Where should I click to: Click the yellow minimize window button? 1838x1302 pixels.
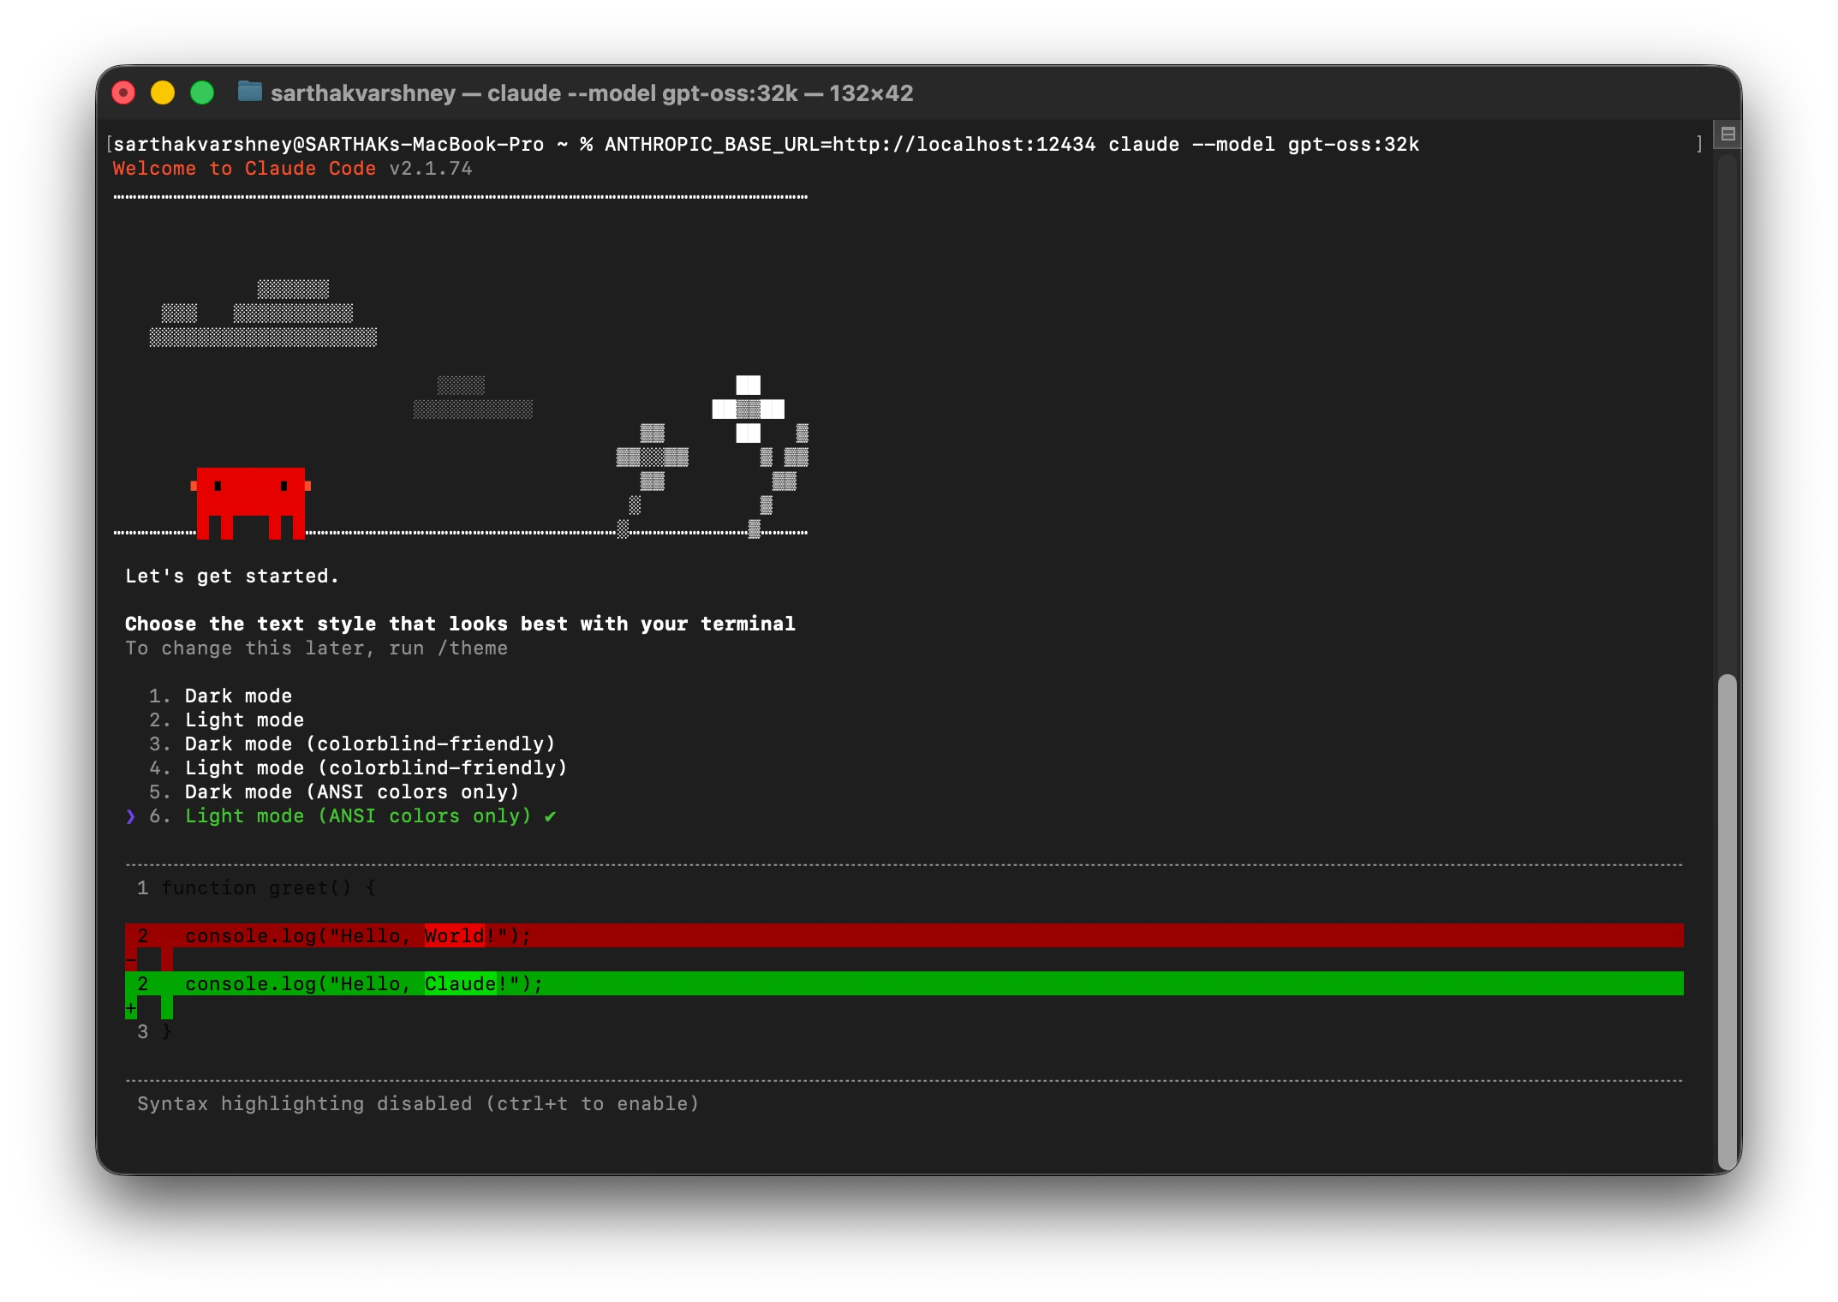(x=163, y=93)
